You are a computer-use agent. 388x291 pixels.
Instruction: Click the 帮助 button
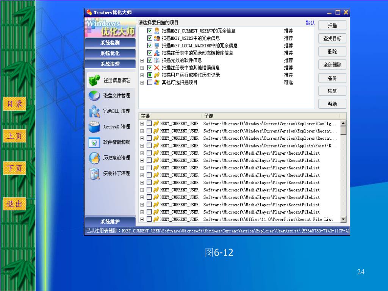(x=332, y=104)
